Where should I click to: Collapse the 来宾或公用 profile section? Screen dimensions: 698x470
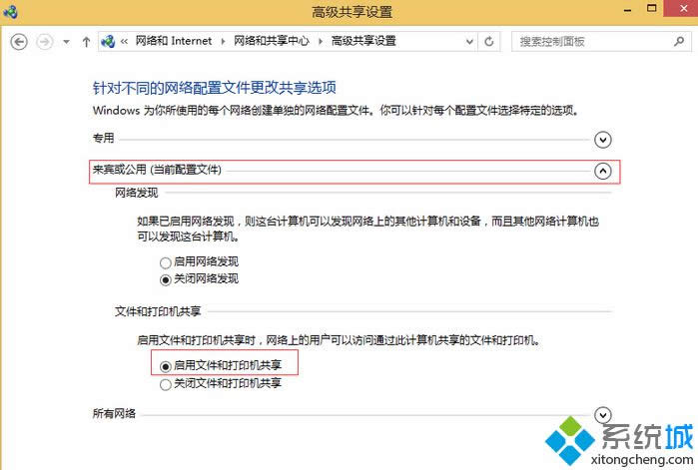602,171
